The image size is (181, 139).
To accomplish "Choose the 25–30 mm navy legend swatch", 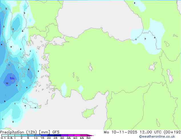I will click(x=57, y=135).
